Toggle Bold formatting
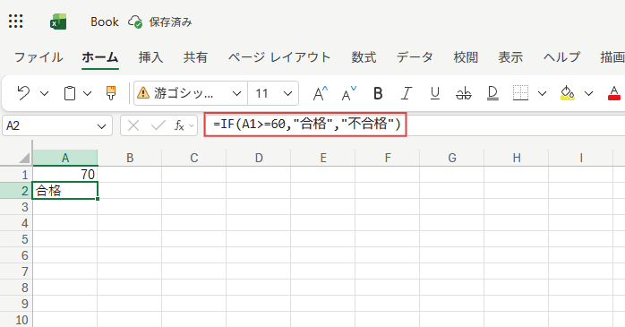The width and height of the screenshot is (625, 327). [x=378, y=93]
